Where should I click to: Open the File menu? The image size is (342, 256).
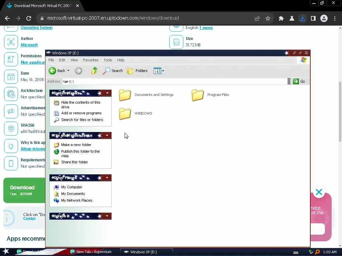[x=51, y=60]
